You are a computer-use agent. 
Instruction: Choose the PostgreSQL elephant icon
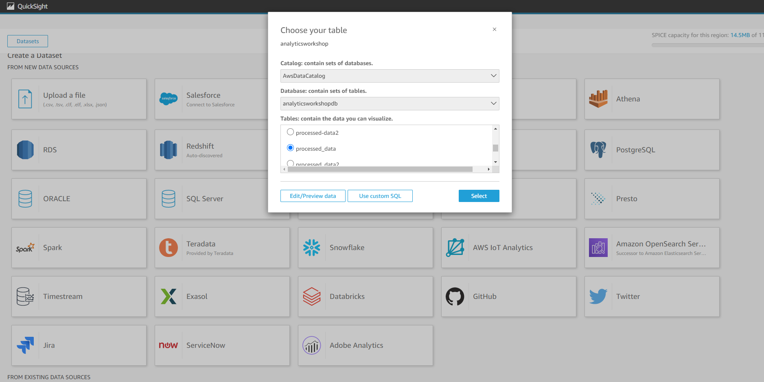point(598,150)
